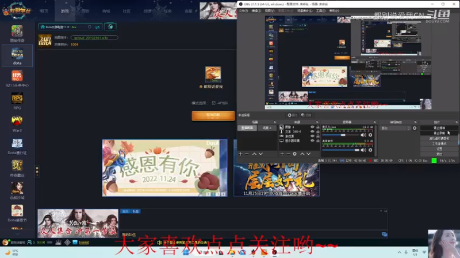Open OBS settings button in controls
The height and width of the screenshot is (258, 460).
pyautogui.click(x=439, y=149)
